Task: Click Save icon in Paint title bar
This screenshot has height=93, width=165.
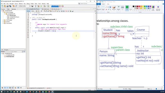Action: pyautogui.click(x=100, y=2)
